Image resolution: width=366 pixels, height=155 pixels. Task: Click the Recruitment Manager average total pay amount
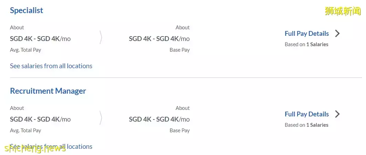[x=40, y=119]
